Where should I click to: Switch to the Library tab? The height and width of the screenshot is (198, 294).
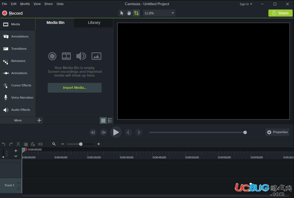click(94, 23)
